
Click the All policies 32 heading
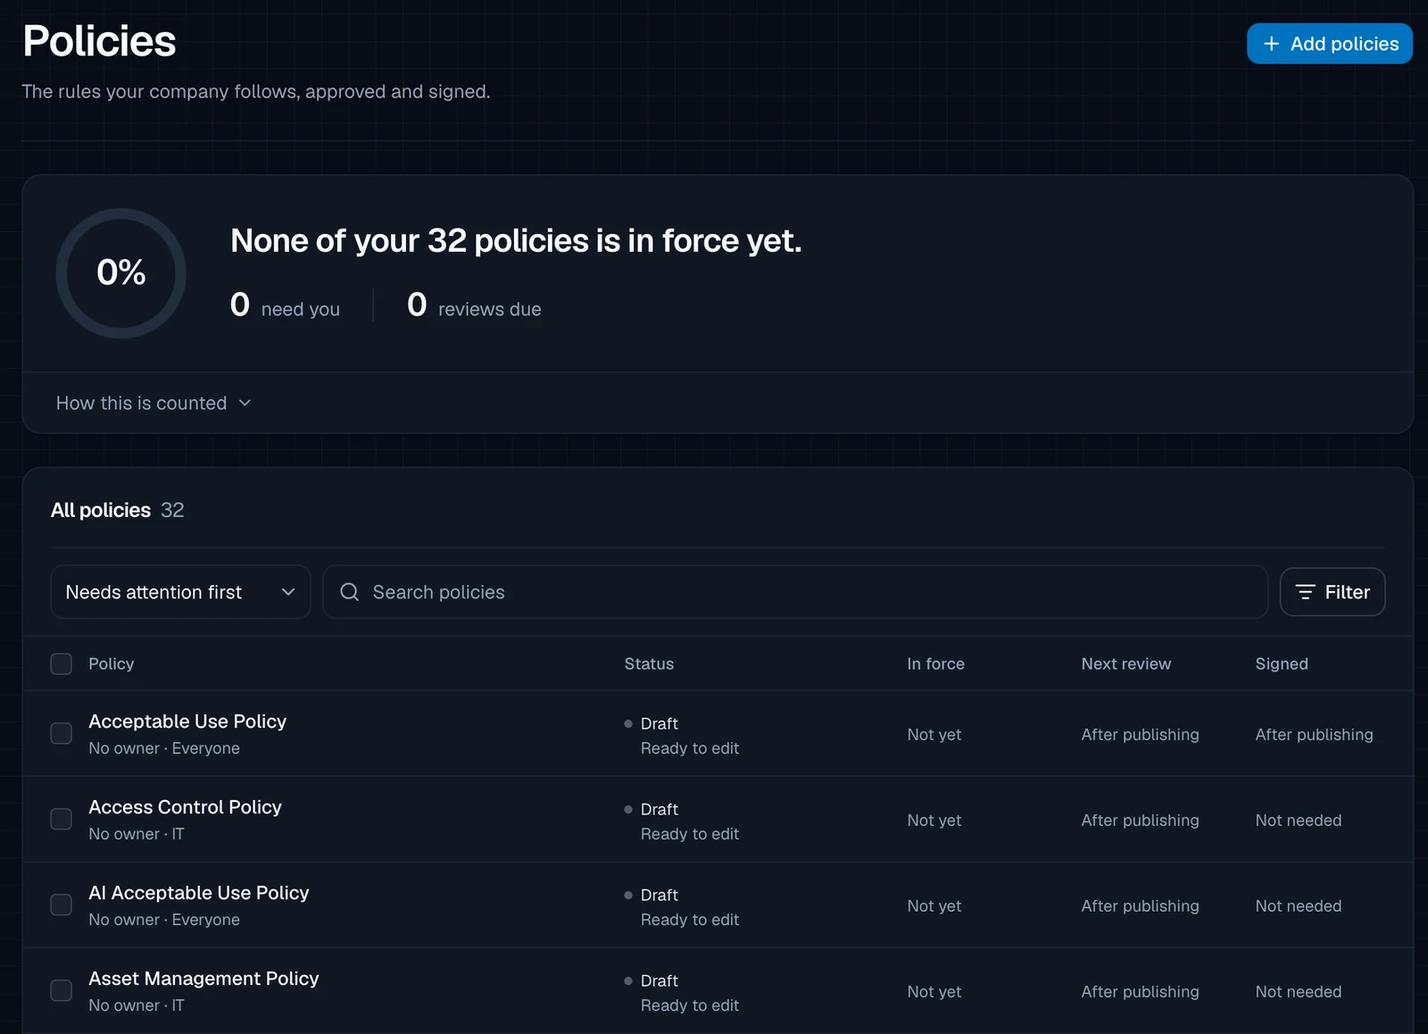[117, 510]
